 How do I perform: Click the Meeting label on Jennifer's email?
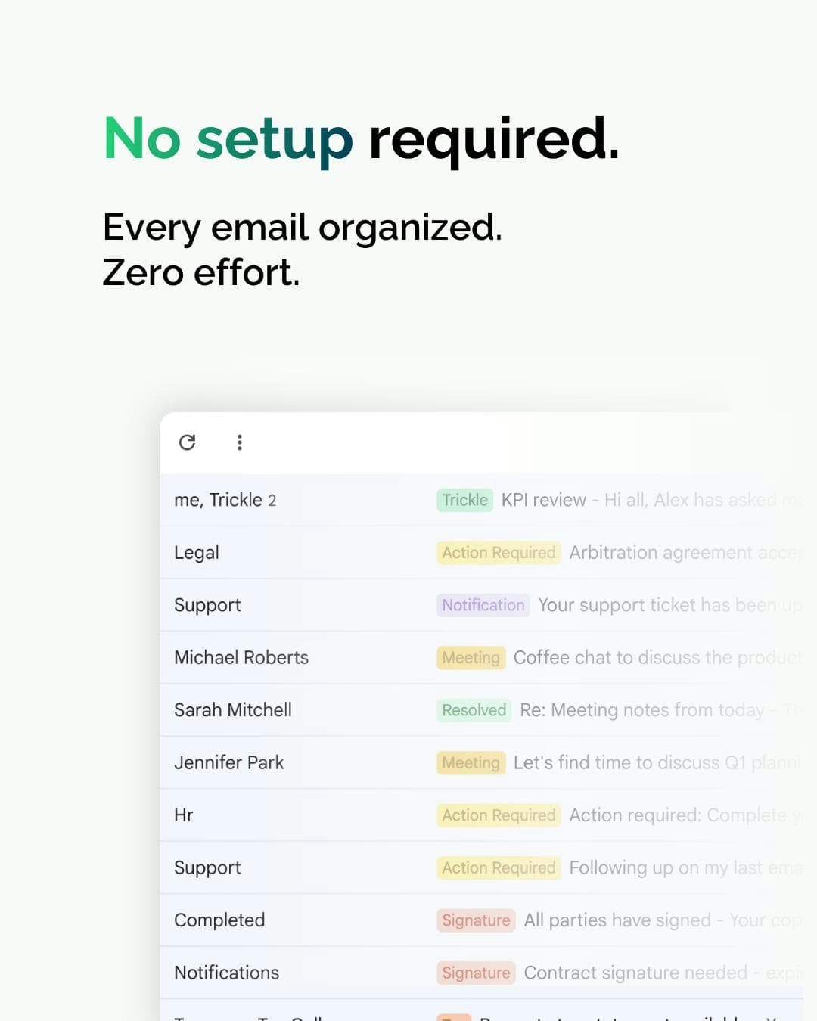471,762
